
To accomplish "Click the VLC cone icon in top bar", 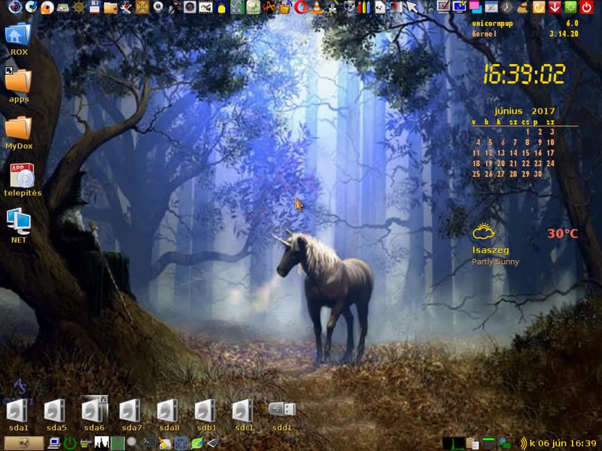I will coord(318,8).
